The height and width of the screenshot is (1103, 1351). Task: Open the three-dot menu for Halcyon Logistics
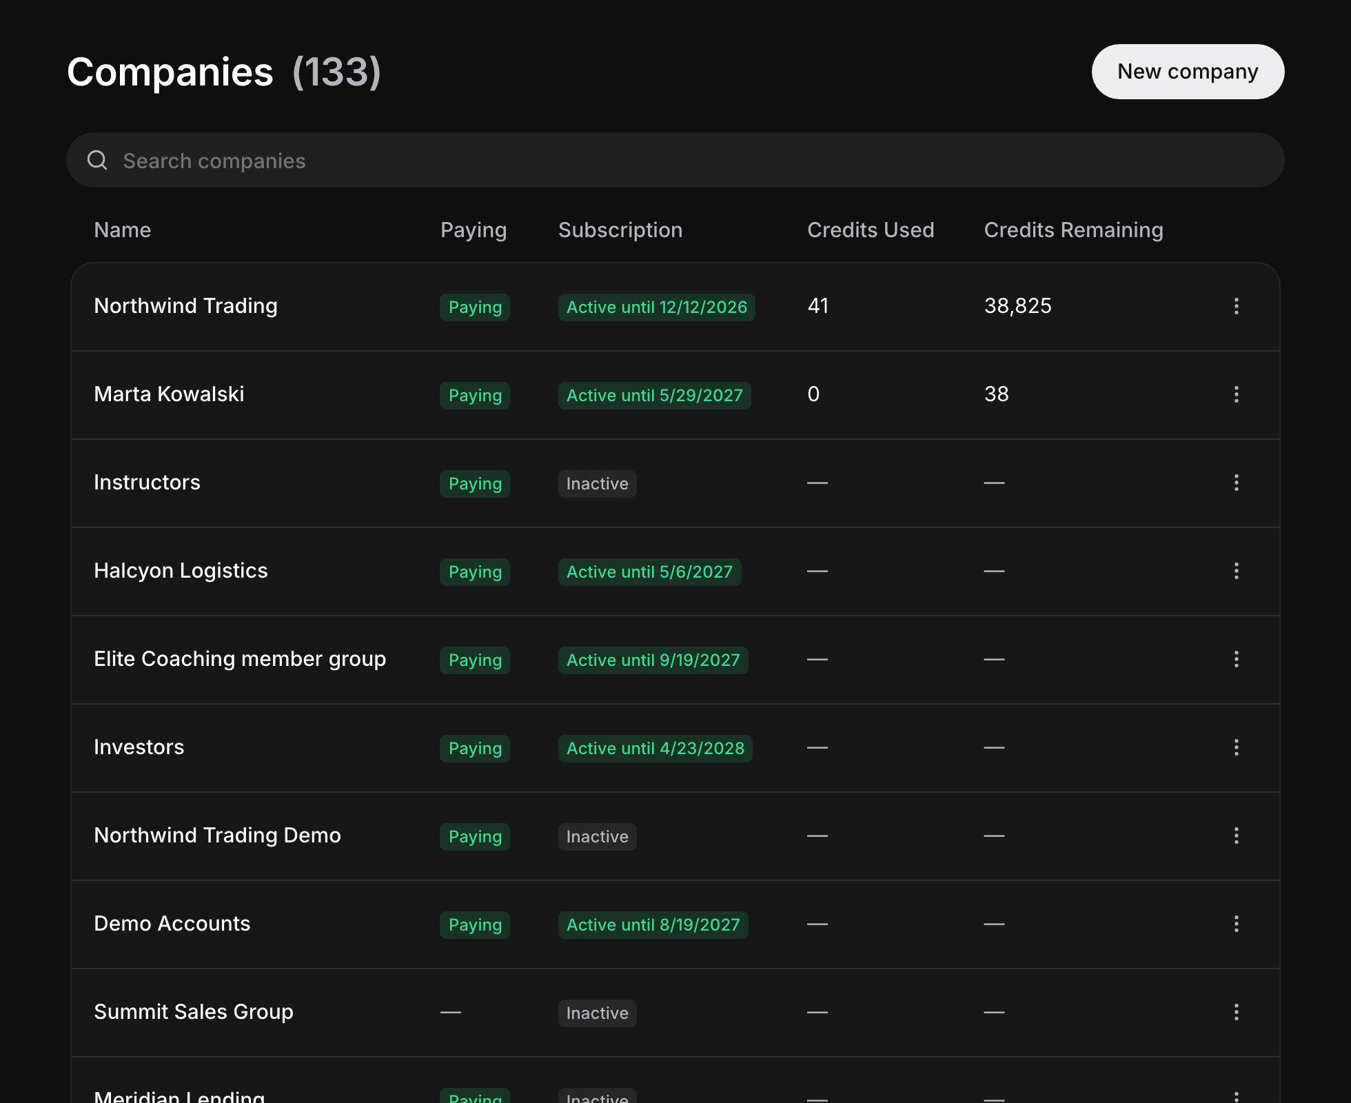point(1236,571)
